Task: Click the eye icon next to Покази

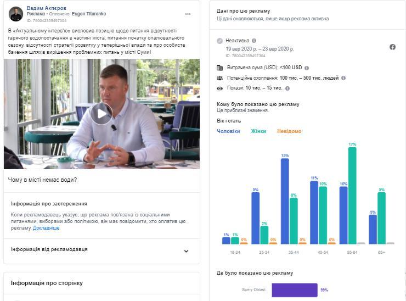Action: 219,88
